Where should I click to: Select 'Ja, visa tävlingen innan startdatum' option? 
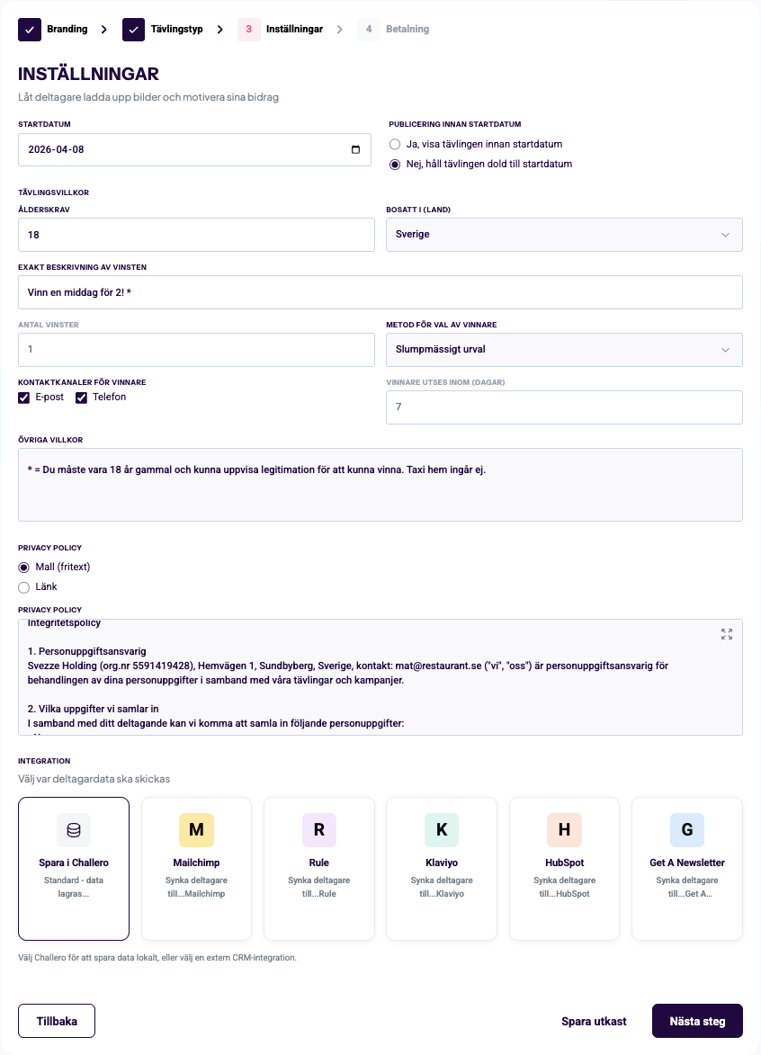click(x=395, y=144)
